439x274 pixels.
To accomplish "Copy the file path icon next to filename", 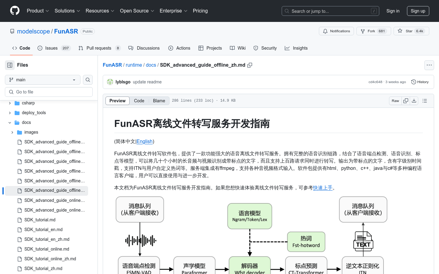I will (250, 65).
